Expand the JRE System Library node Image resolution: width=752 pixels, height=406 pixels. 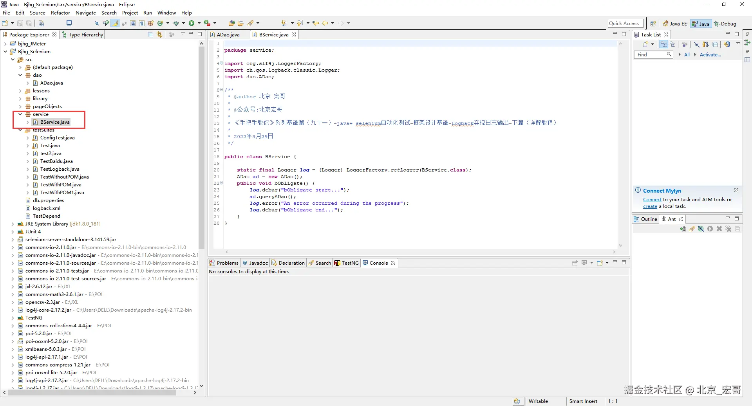[x=13, y=224]
